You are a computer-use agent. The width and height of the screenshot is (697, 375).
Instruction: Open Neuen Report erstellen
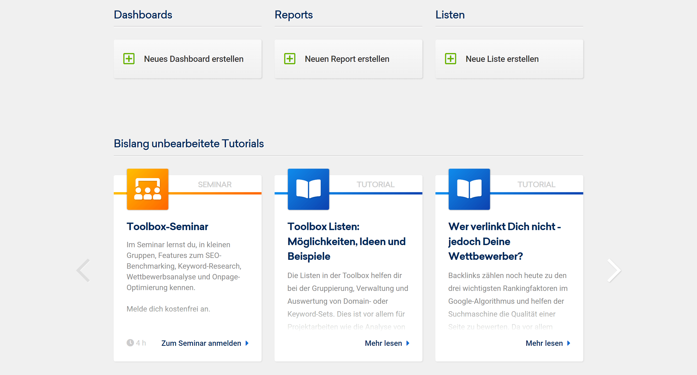point(347,59)
